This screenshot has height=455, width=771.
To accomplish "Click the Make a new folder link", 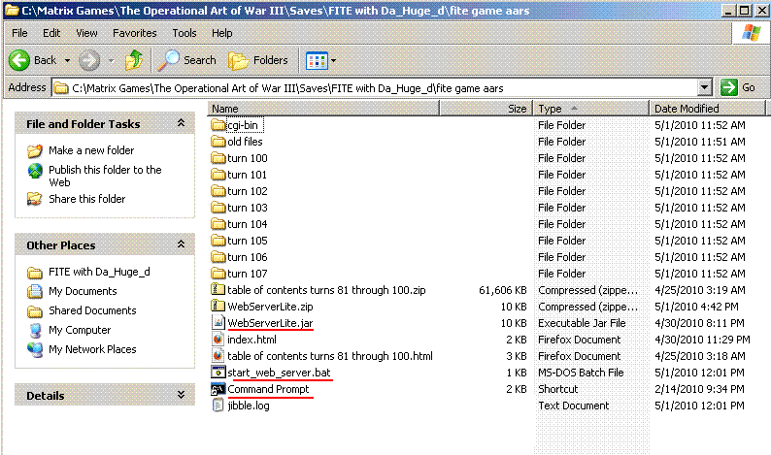I will (x=91, y=150).
